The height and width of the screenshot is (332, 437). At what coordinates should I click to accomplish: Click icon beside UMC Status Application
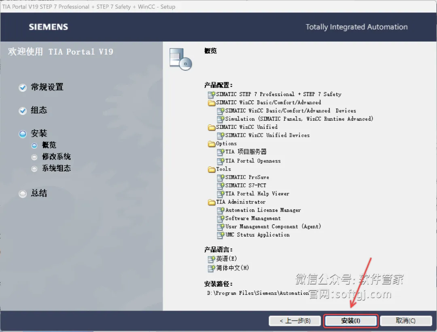[221, 235]
